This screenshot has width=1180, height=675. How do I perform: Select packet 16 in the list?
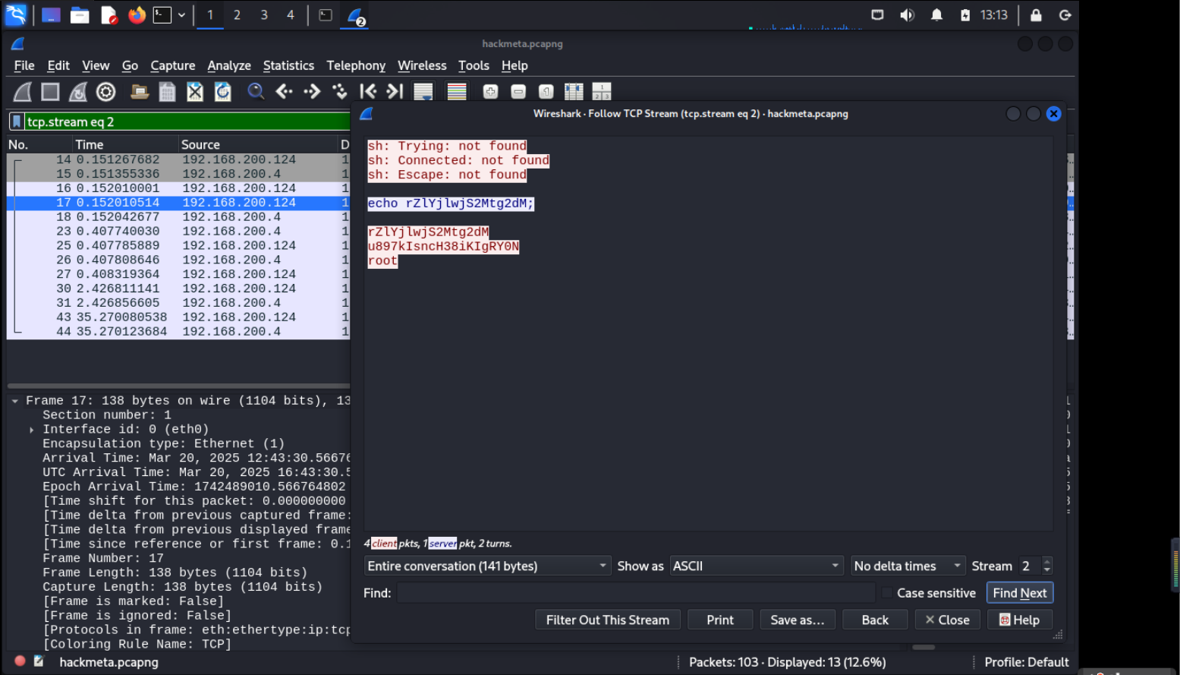[178, 188]
